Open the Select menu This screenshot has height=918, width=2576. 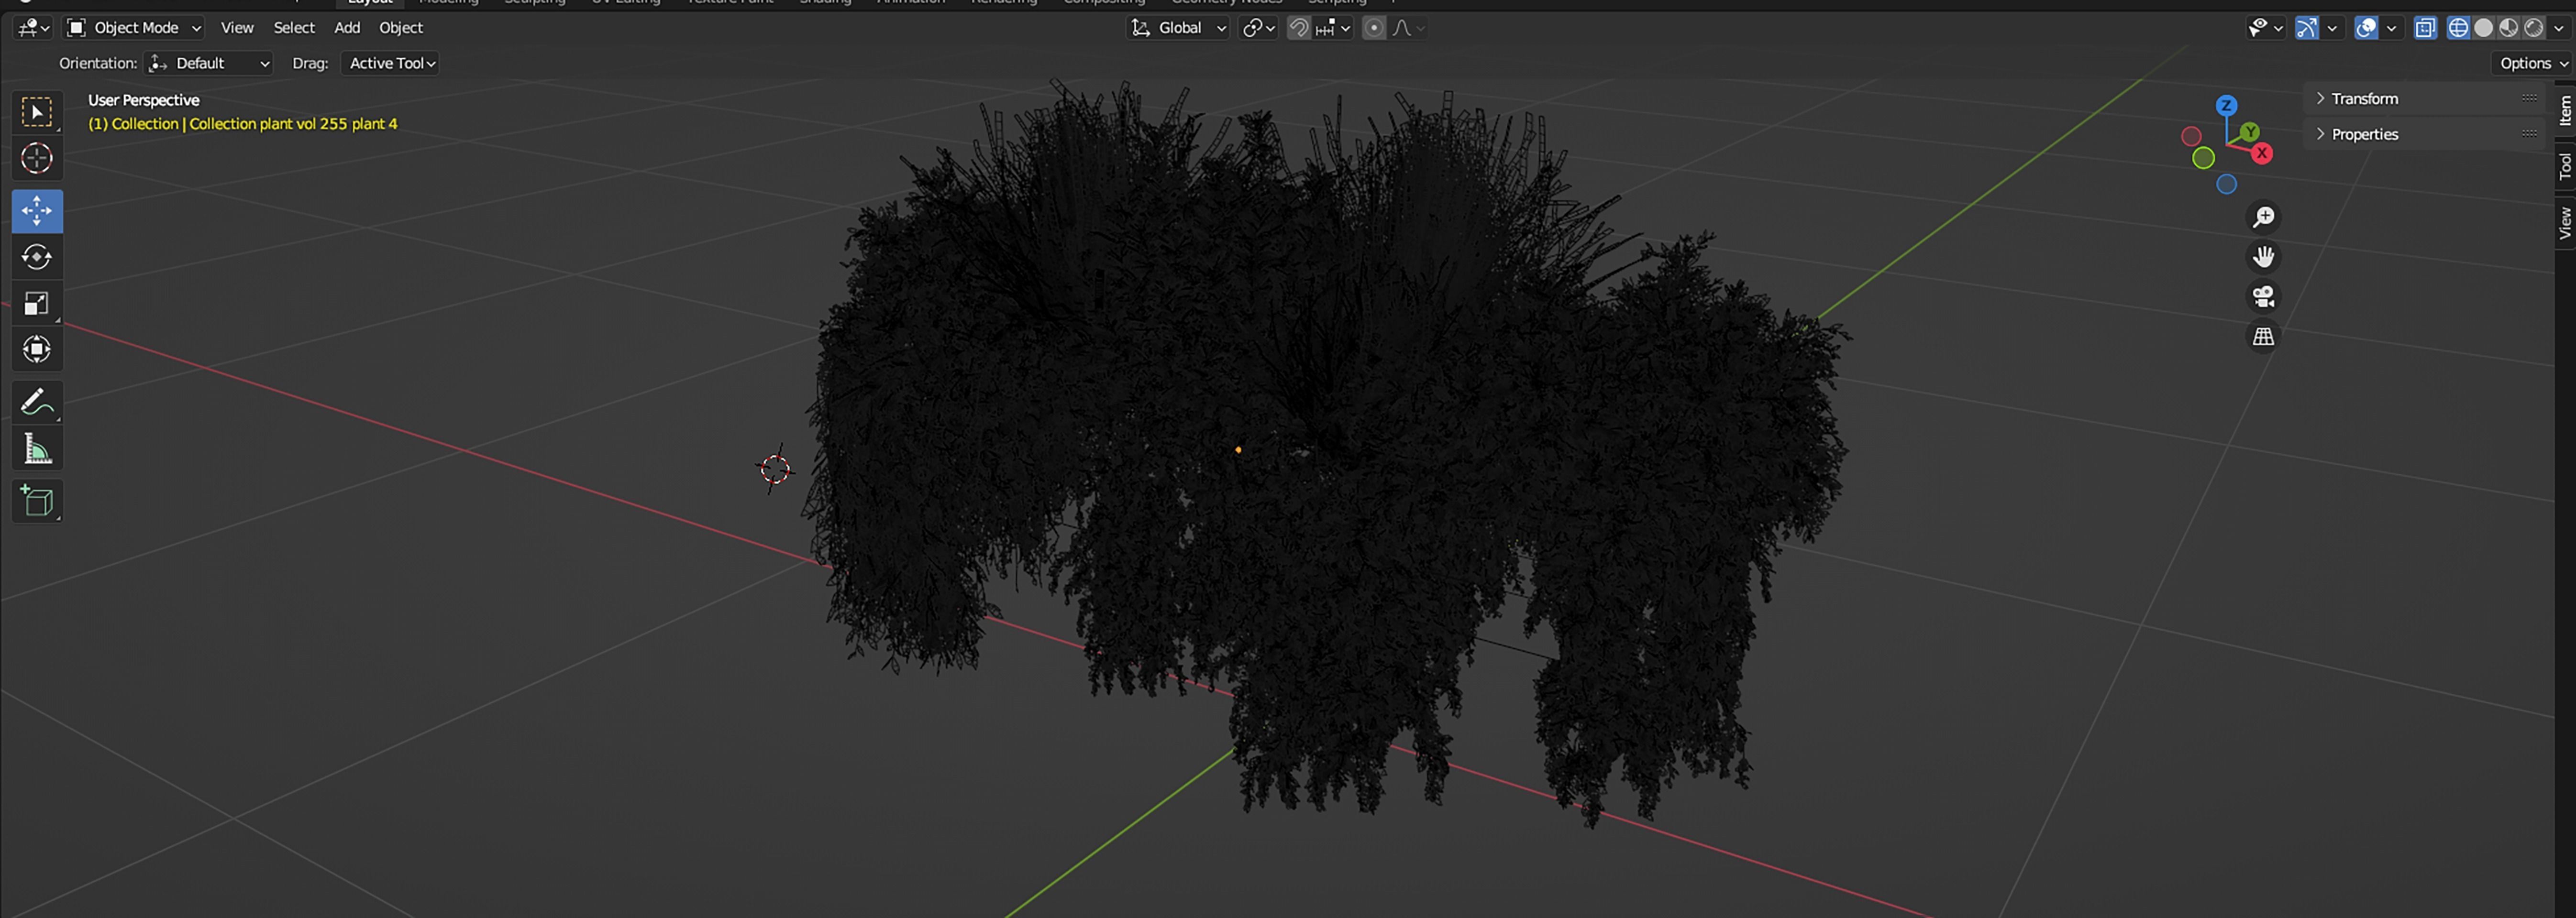click(x=294, y=28)
